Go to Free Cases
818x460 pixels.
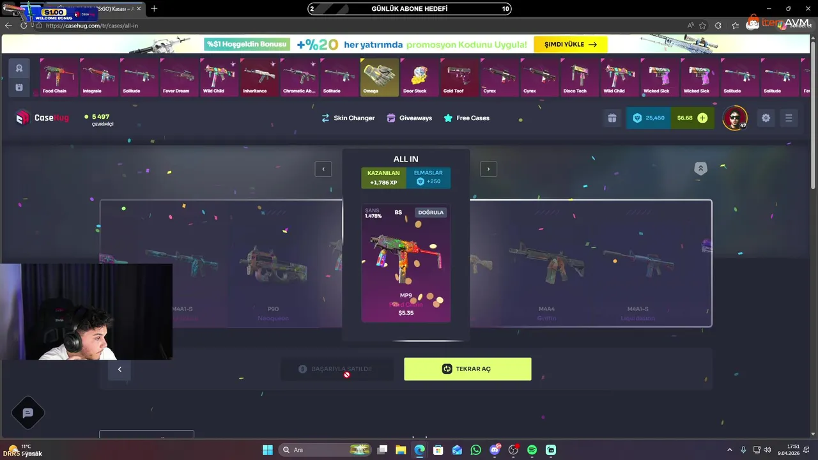tap(467, 118)
